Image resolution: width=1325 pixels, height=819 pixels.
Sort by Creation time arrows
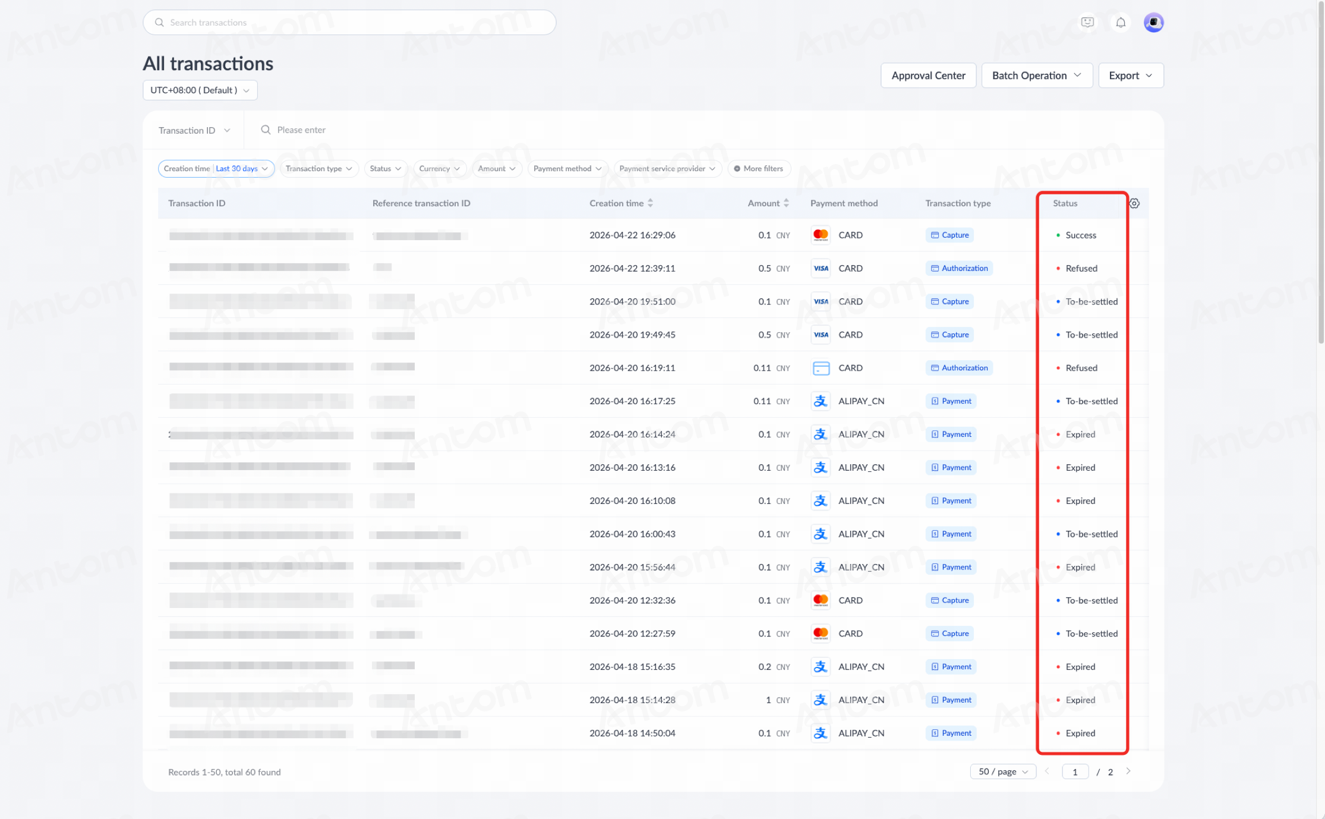651,203
